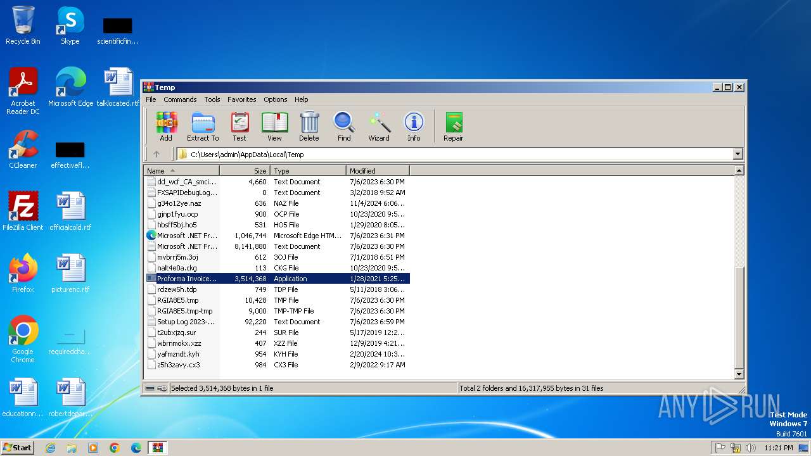Click the Repair toolbar icon
Image resolution: width=811 pixels, height=456 pixels.
[454, 127]
